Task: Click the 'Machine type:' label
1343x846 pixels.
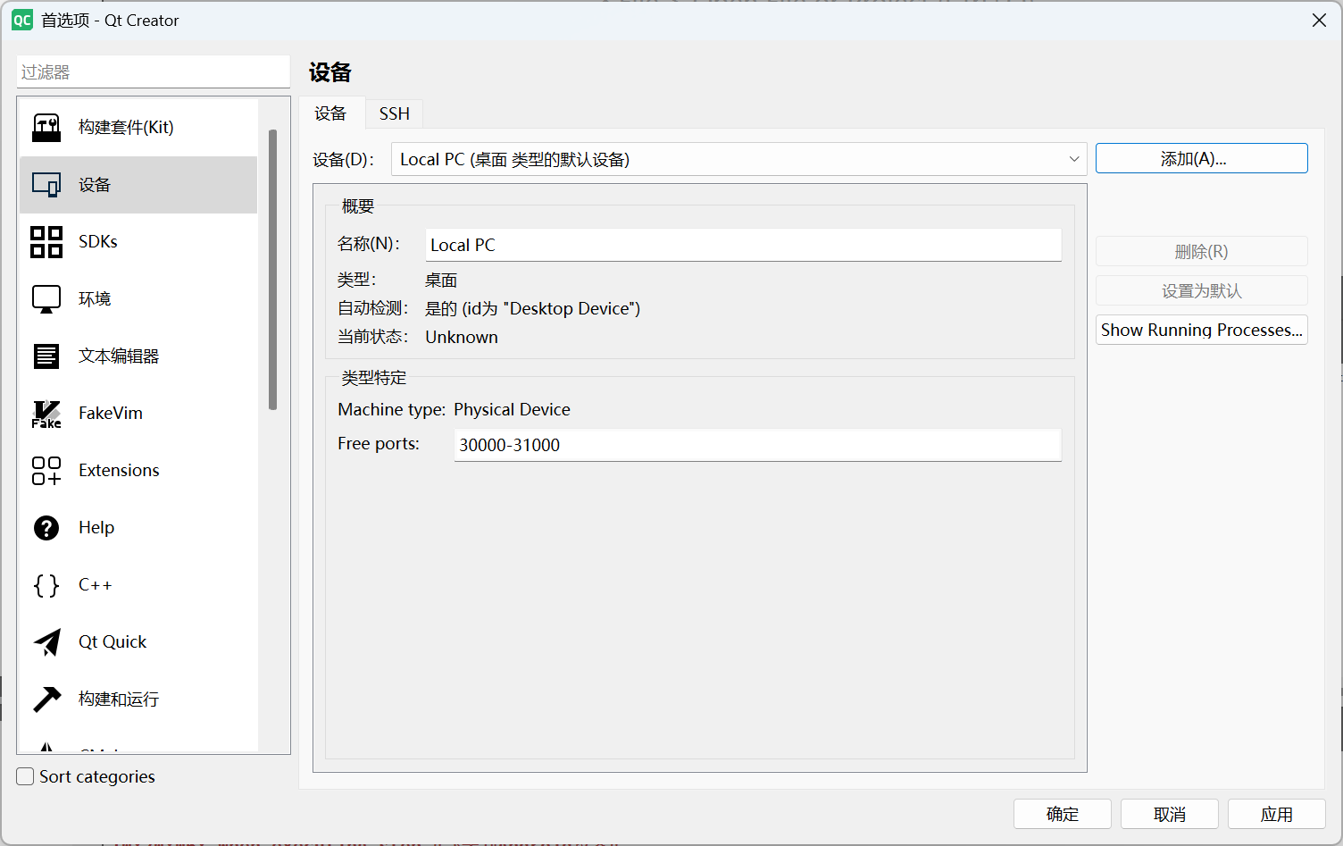Action: pyautogui.click(x=391, y=409)
